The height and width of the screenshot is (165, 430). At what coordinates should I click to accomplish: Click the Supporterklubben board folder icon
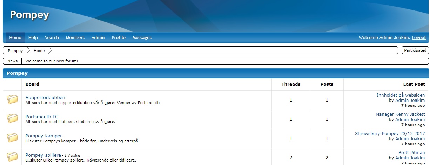(x=12, y=100)
